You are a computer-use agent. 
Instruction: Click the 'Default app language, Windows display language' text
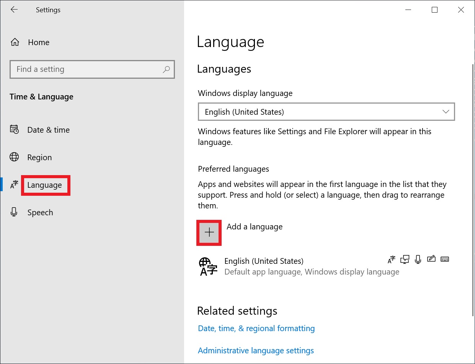312,272
